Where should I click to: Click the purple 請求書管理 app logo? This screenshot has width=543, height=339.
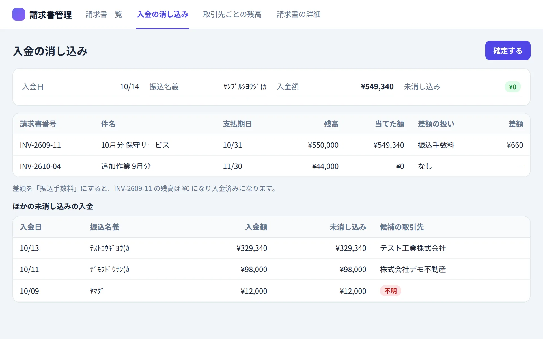pos(19,14)
